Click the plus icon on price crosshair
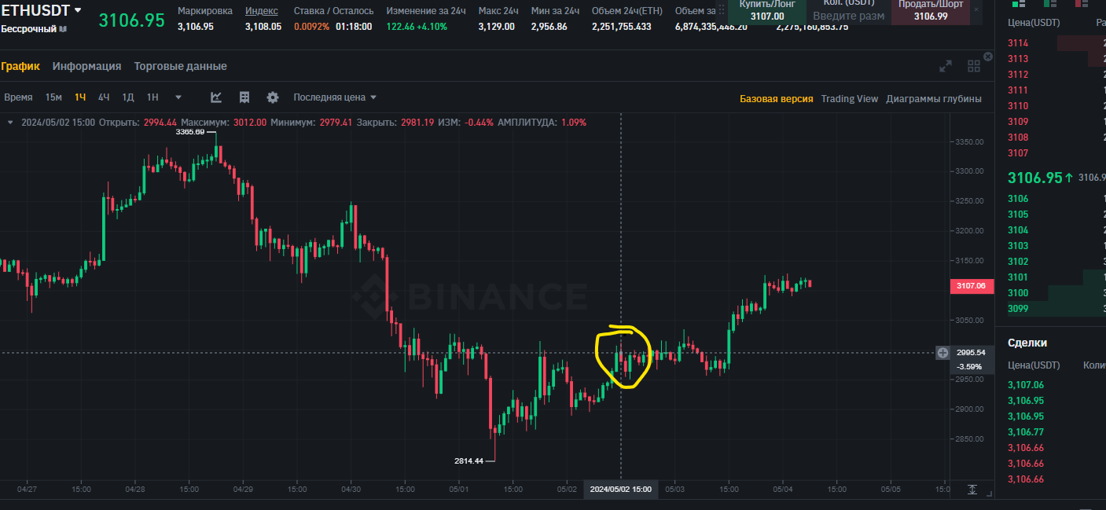 coord(942,353)
